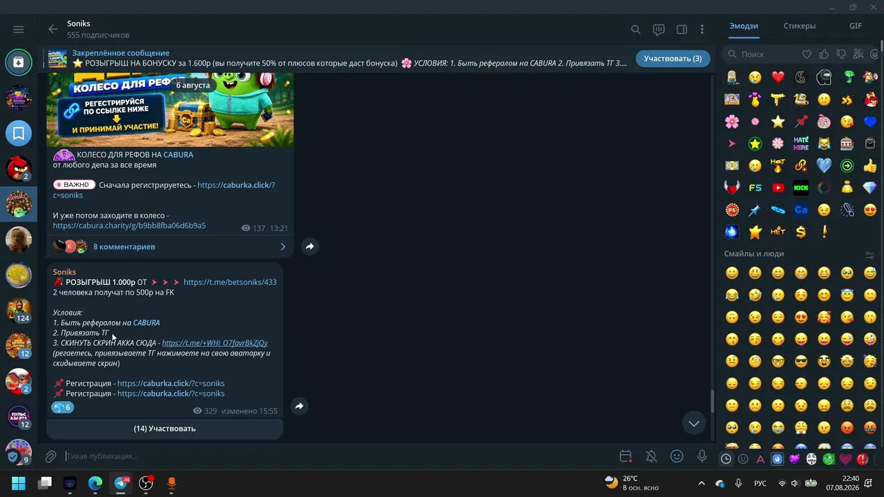Attach a file with the paperclip icon
The image size is (884, 497).
click(50, 456)
